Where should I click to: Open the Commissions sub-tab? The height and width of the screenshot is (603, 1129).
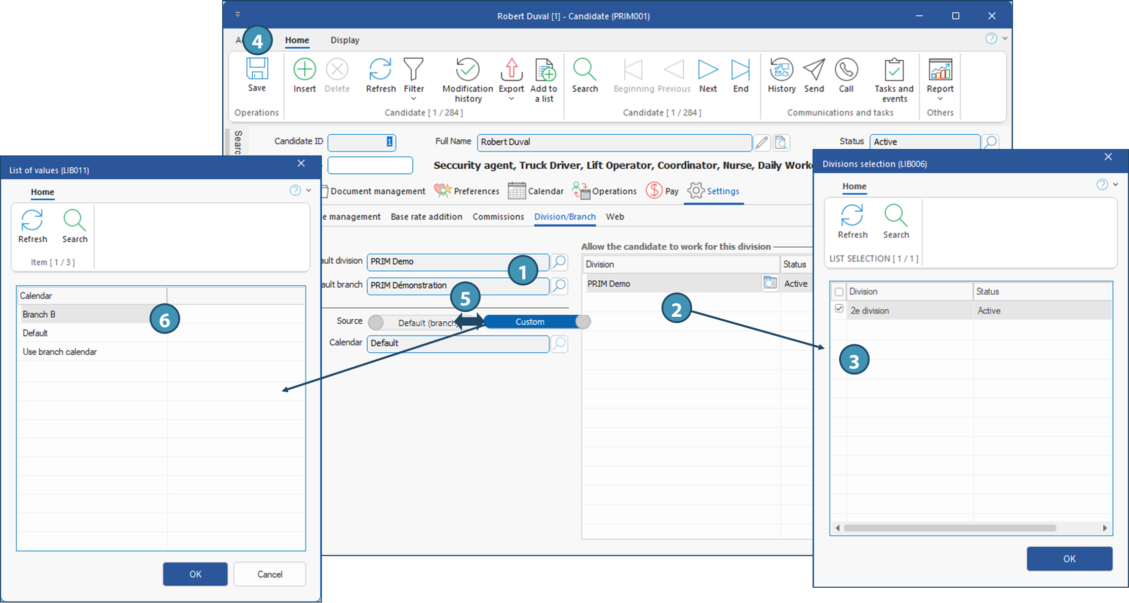click(498, 217)
